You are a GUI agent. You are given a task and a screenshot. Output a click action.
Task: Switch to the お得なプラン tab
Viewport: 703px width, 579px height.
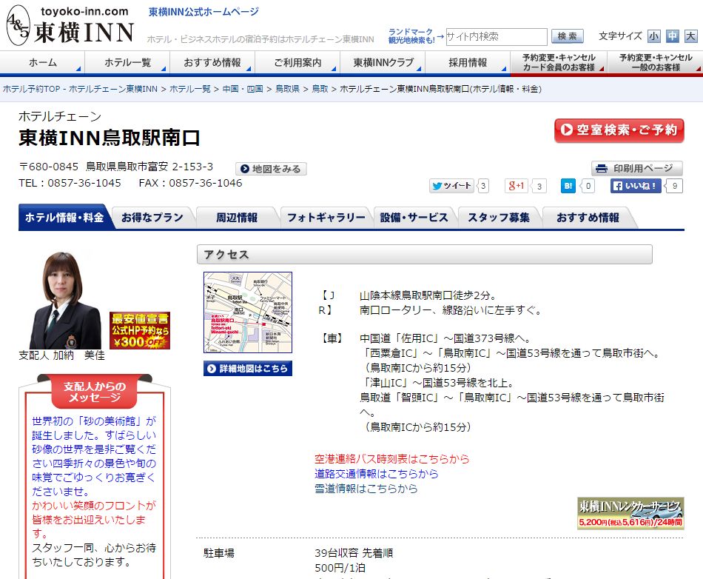(152, 218)
